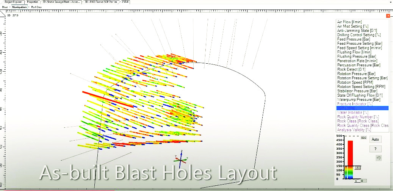Click the 500 maximum scale value box
393x191 pixels.
(362, 138)
